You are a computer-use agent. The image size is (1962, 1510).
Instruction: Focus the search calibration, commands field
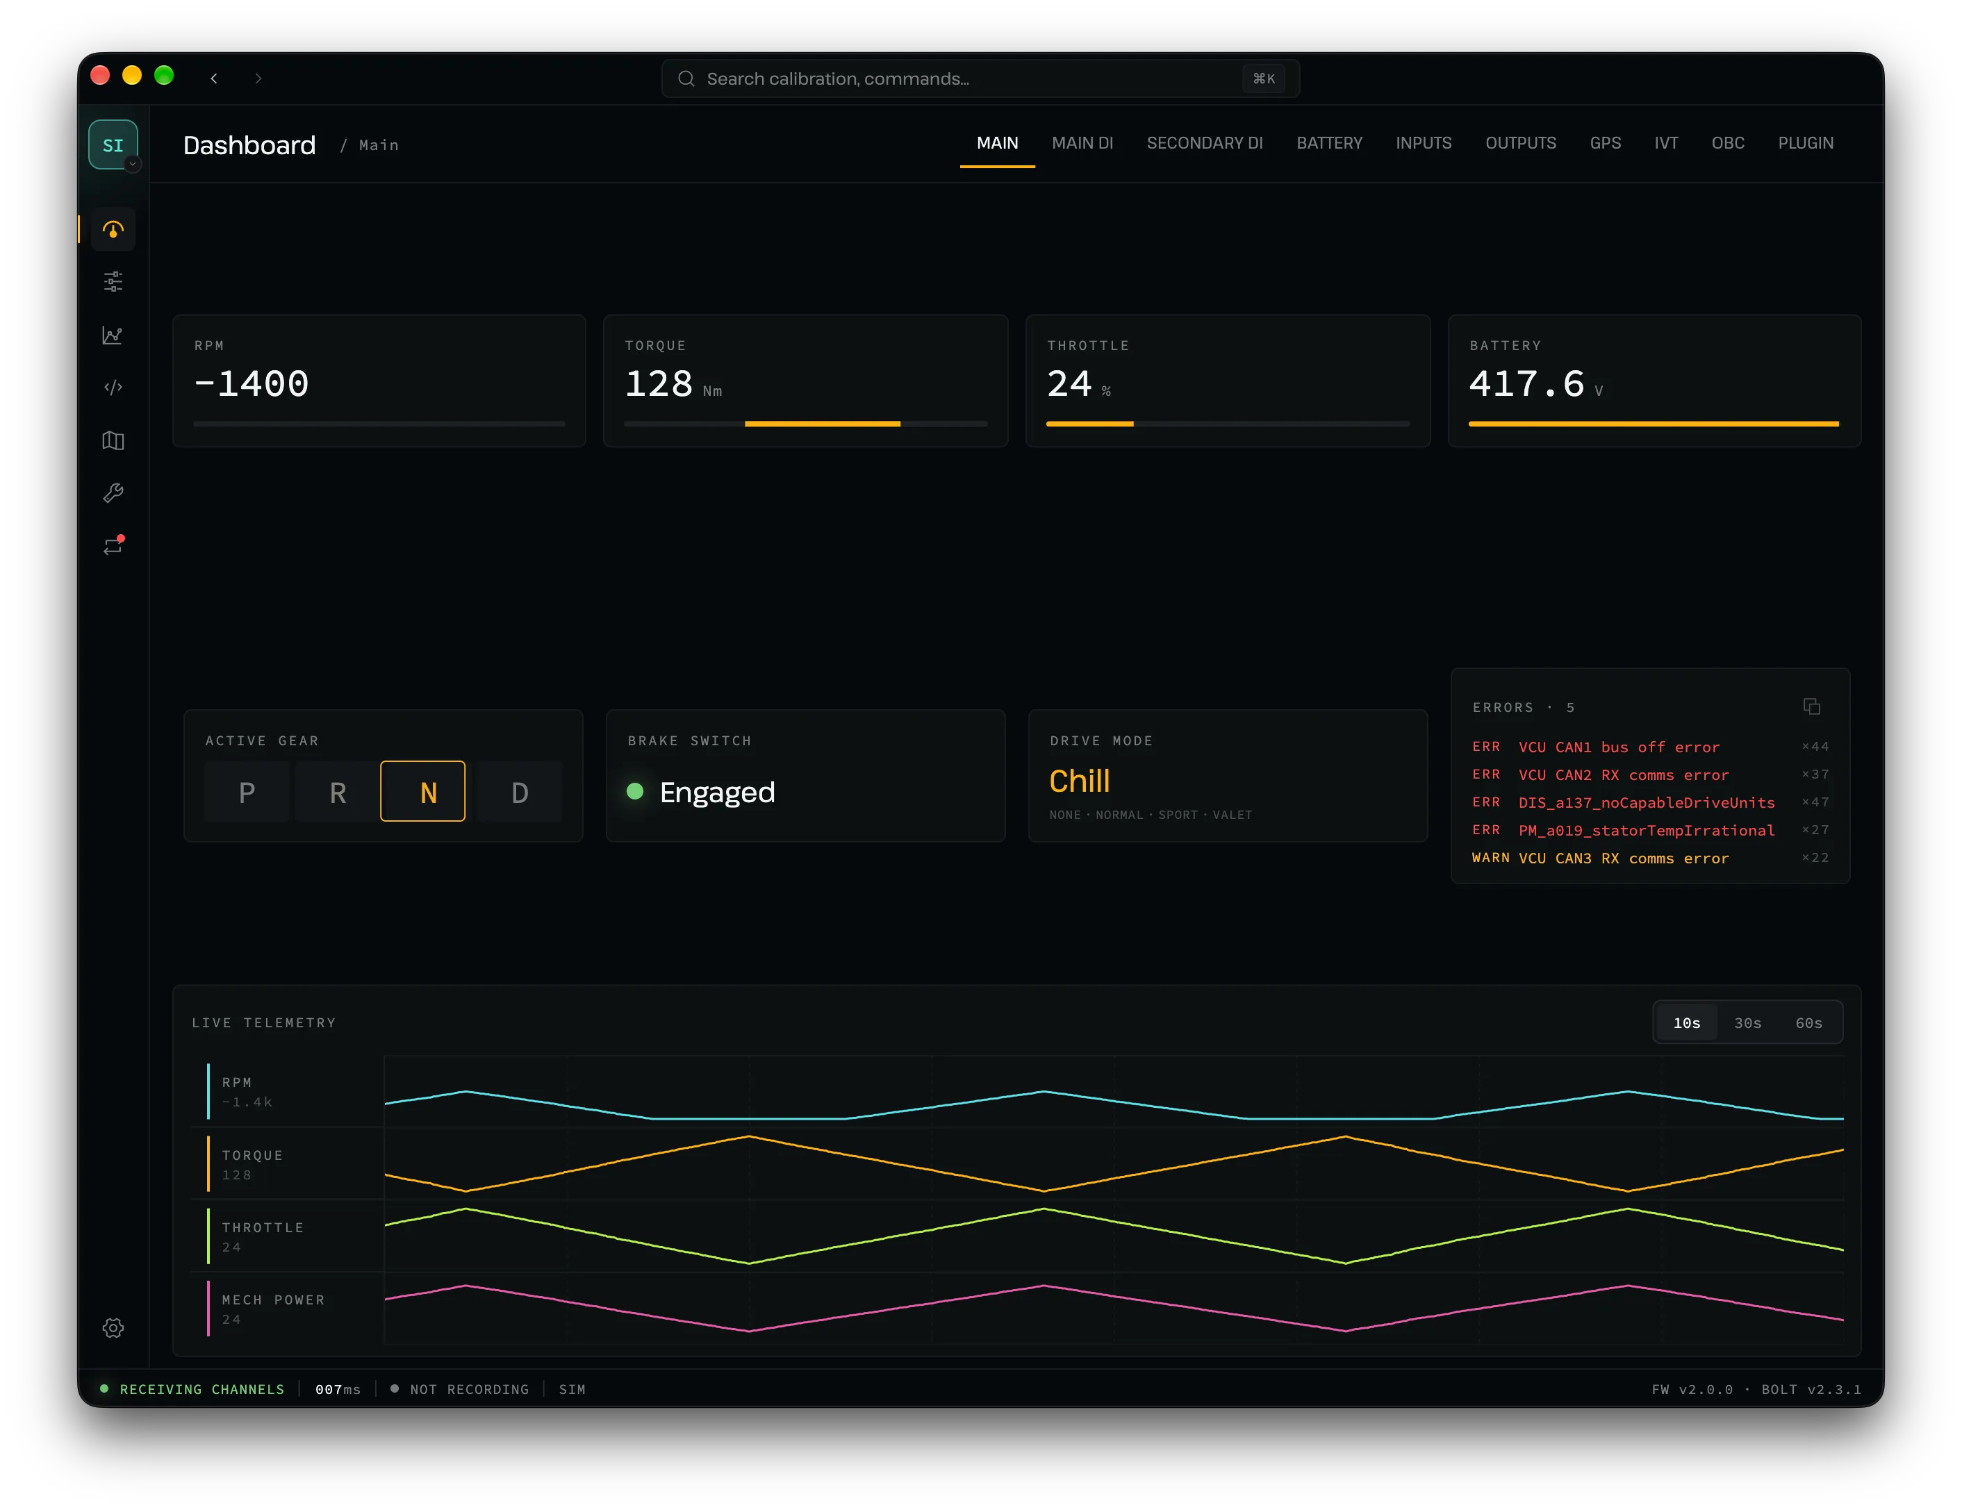(980, 78)
